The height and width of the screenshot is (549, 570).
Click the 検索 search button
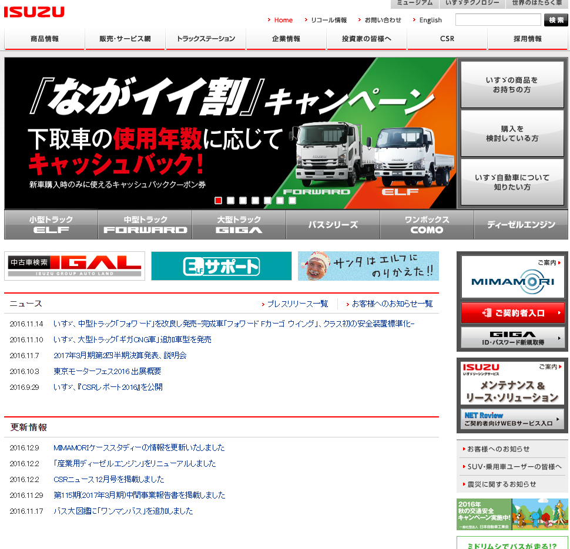[556, 20]
